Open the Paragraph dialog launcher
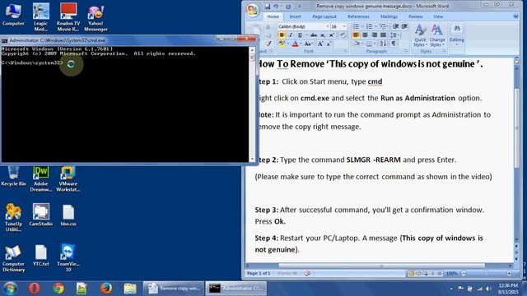This screenshot has width=527, height=296. pyautogui.click(x=406, y=51)
